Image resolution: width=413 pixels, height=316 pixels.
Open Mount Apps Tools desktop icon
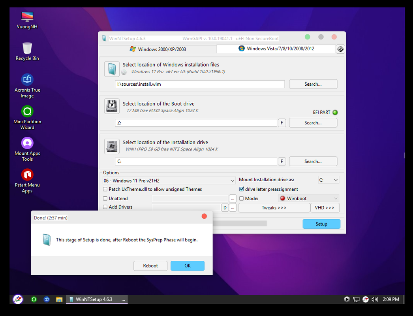coord(27,149)
